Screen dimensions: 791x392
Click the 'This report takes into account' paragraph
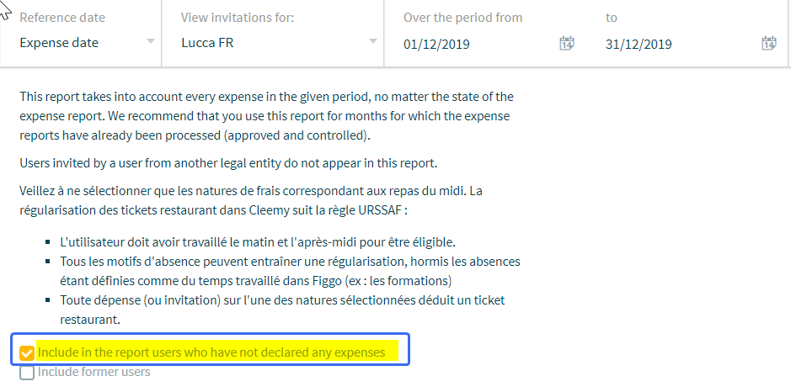tap(266, 116)
